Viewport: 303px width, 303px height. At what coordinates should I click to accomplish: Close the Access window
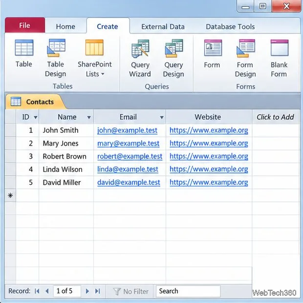(x=286, y=6)
